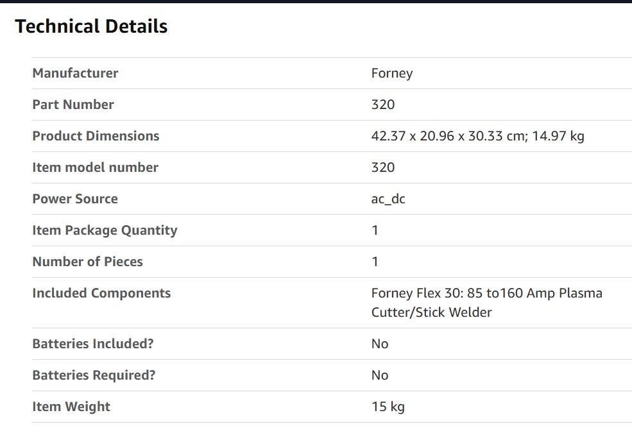Click the 'Forney' manufacturer value

(392, 73)
